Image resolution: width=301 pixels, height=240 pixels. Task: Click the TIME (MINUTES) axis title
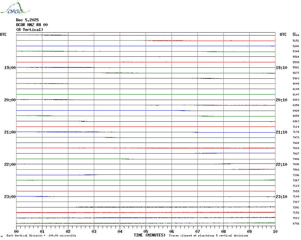point(150,235)
